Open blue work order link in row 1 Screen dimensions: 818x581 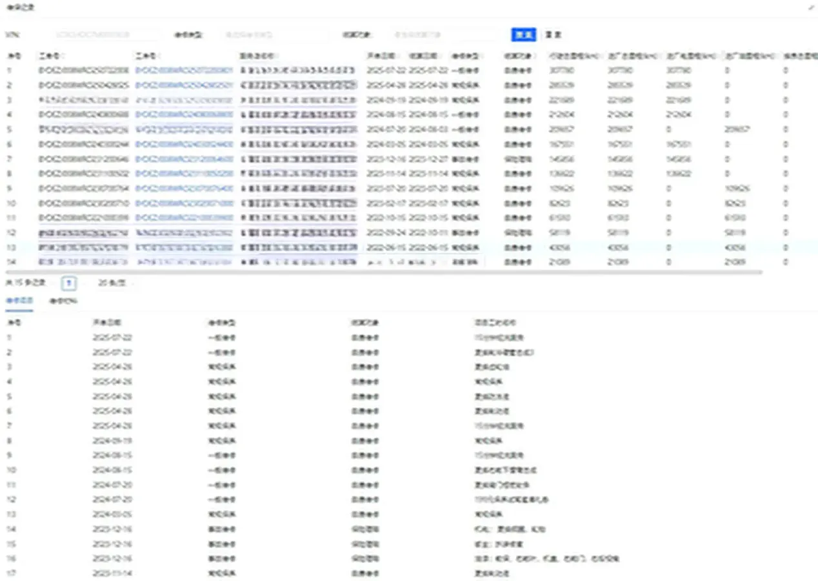(184, 70)
